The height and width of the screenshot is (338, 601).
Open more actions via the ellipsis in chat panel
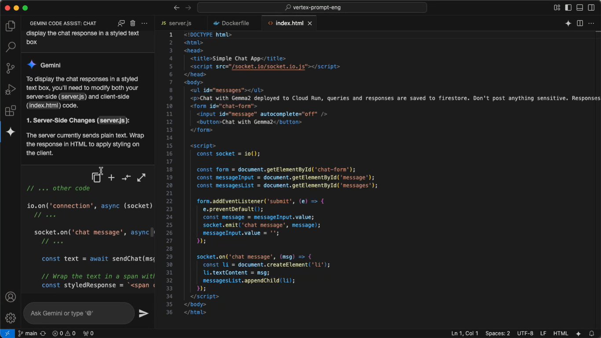coord(144,23)
